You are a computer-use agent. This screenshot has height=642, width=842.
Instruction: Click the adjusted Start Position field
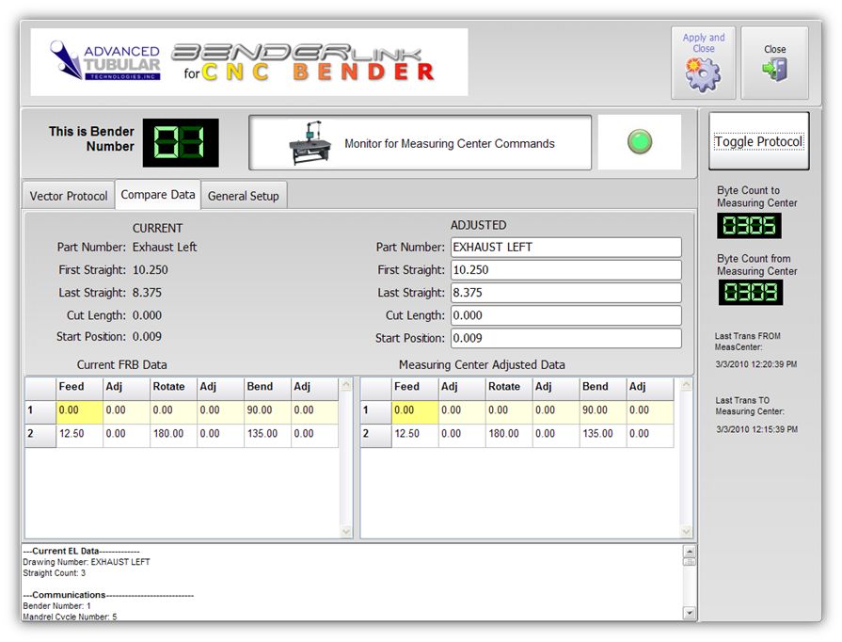pos(565,339)
